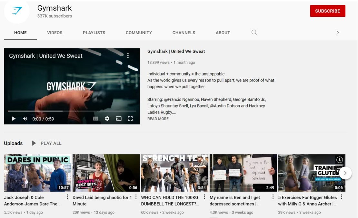
Task: Click the Watch Later clock icon on the glutes video
Action: coord(339,160)
